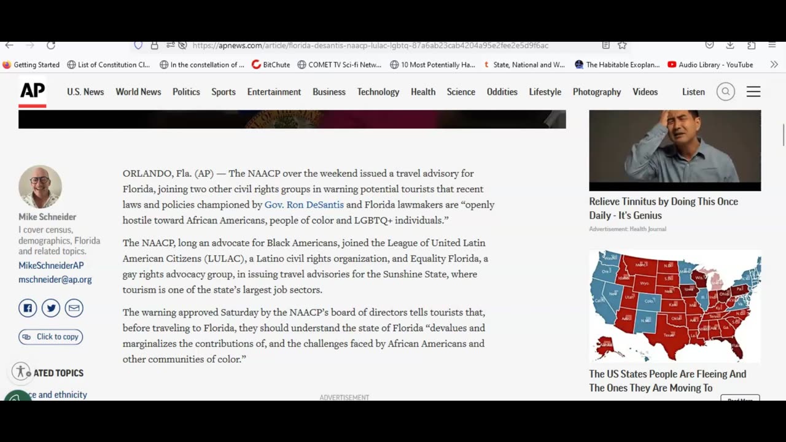
Task: Open US states map ad image
Action: pos(675,306)
